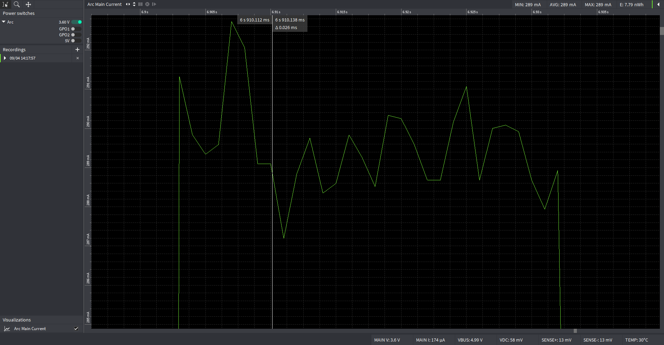Fit graph vertically with up-down arrows icon
Image resolution: width=664 pixels, height=345 pixels.
134,4
